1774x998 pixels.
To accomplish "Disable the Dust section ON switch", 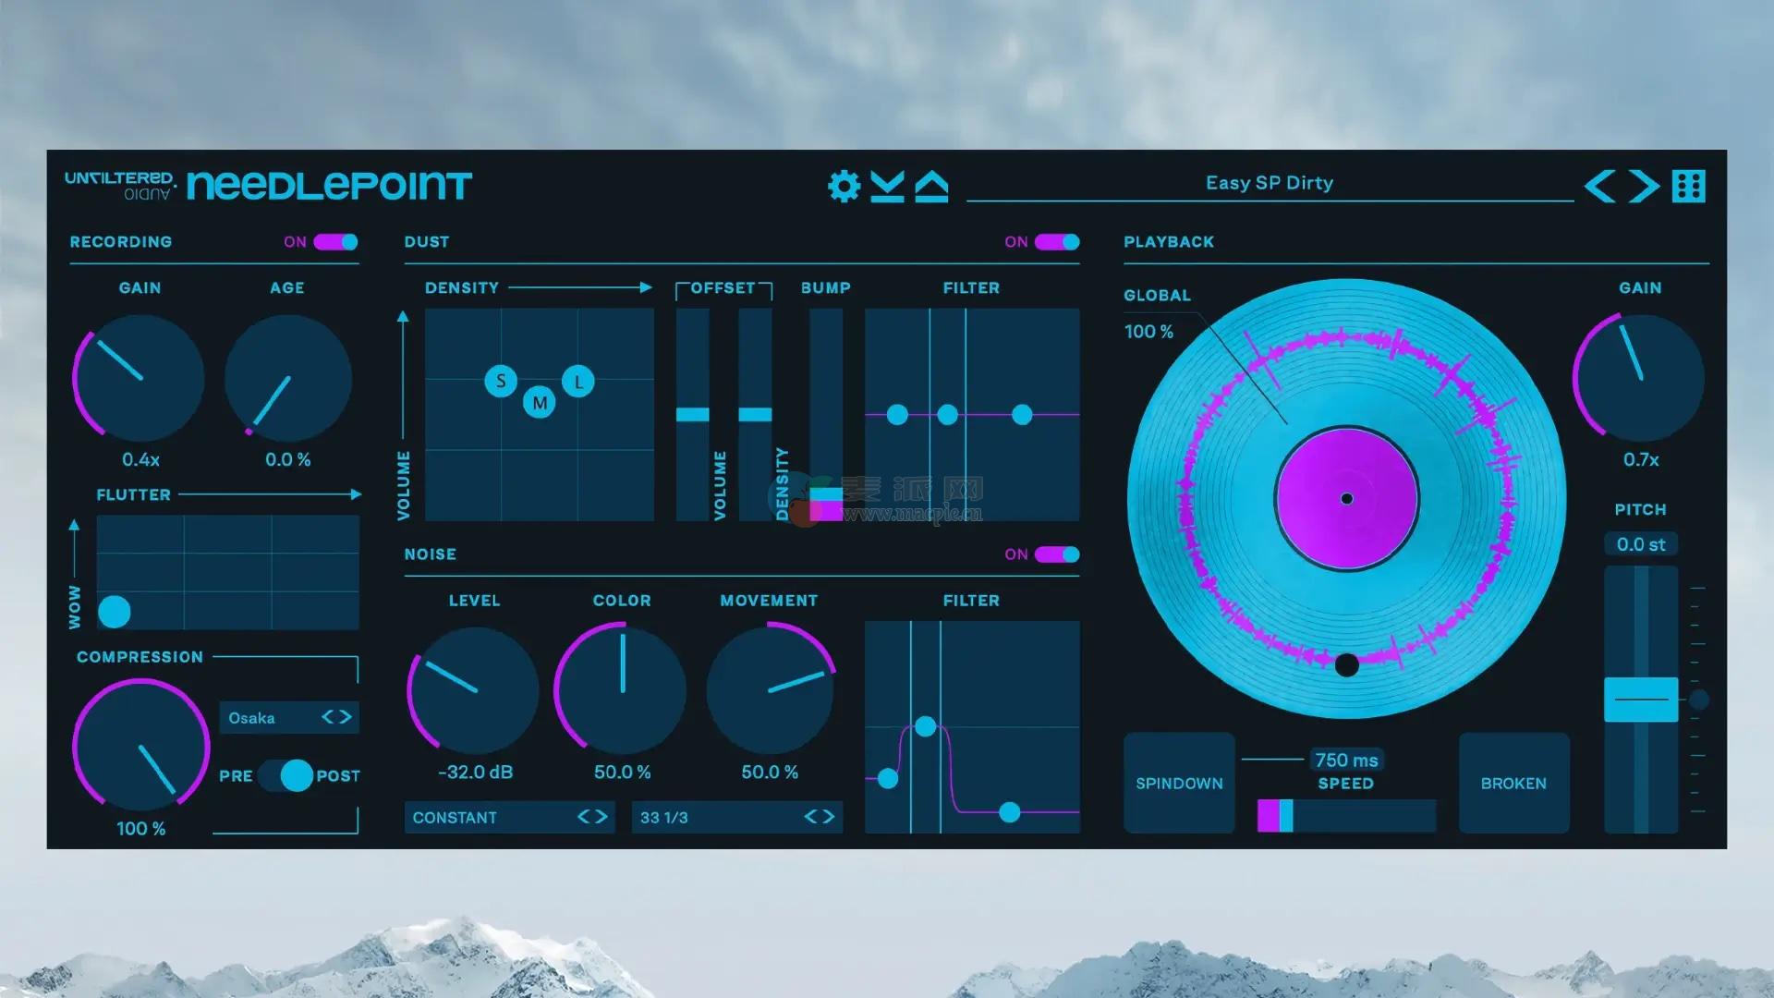I will click(x=1057, y=242).
